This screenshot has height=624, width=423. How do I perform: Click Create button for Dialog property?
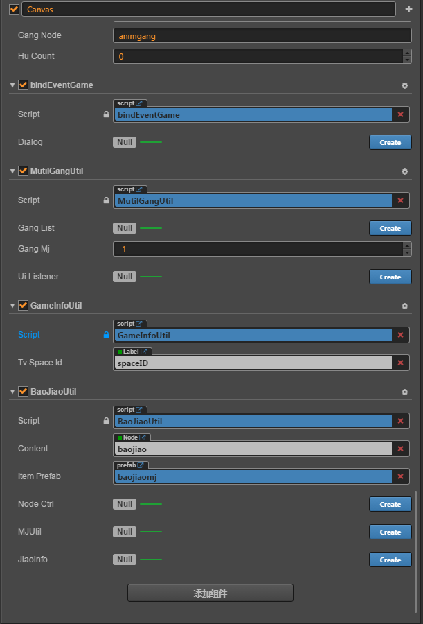click(x=390, y=142)
